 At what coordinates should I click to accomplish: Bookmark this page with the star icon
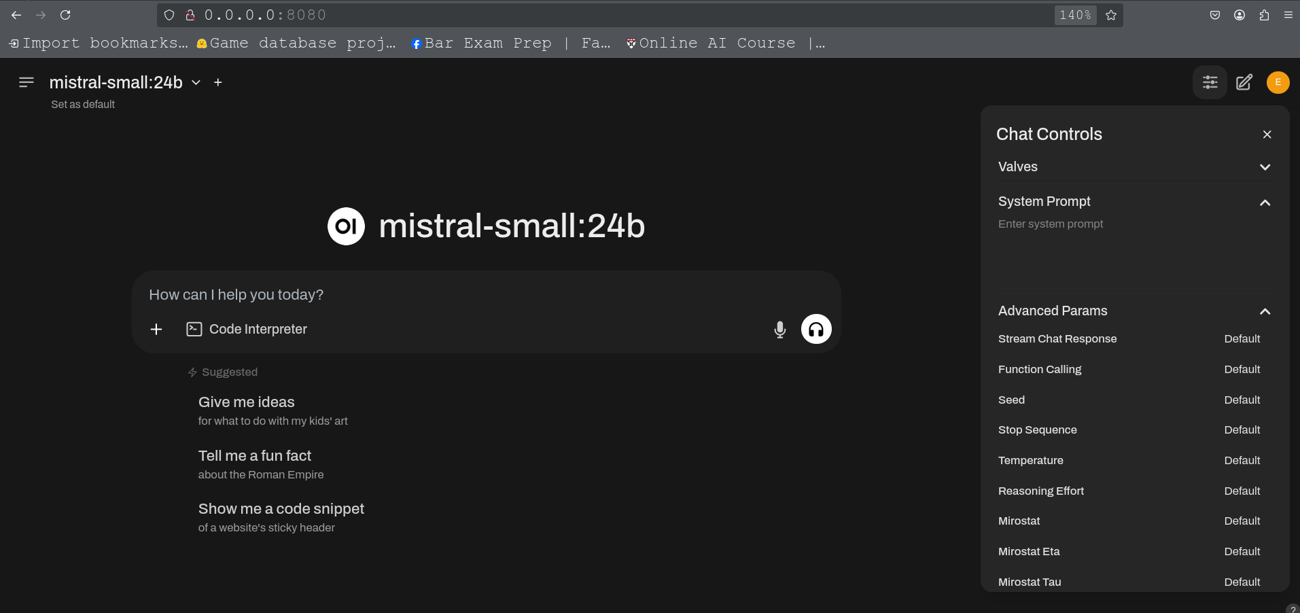click(x=1111, y=15)
